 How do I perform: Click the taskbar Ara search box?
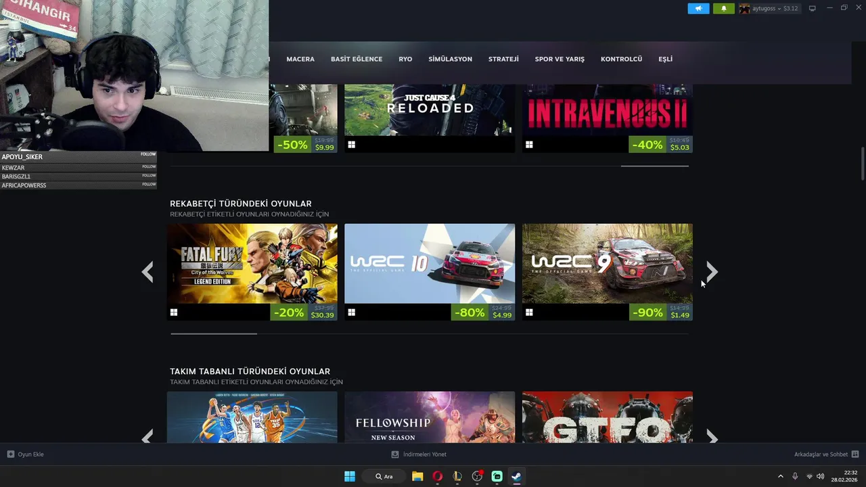click(384, 476)
